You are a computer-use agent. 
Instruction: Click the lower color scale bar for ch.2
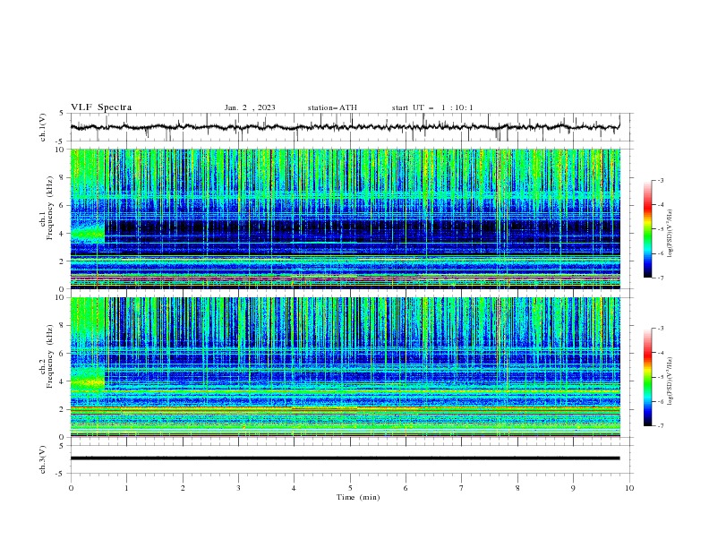[x=648, y=377]
